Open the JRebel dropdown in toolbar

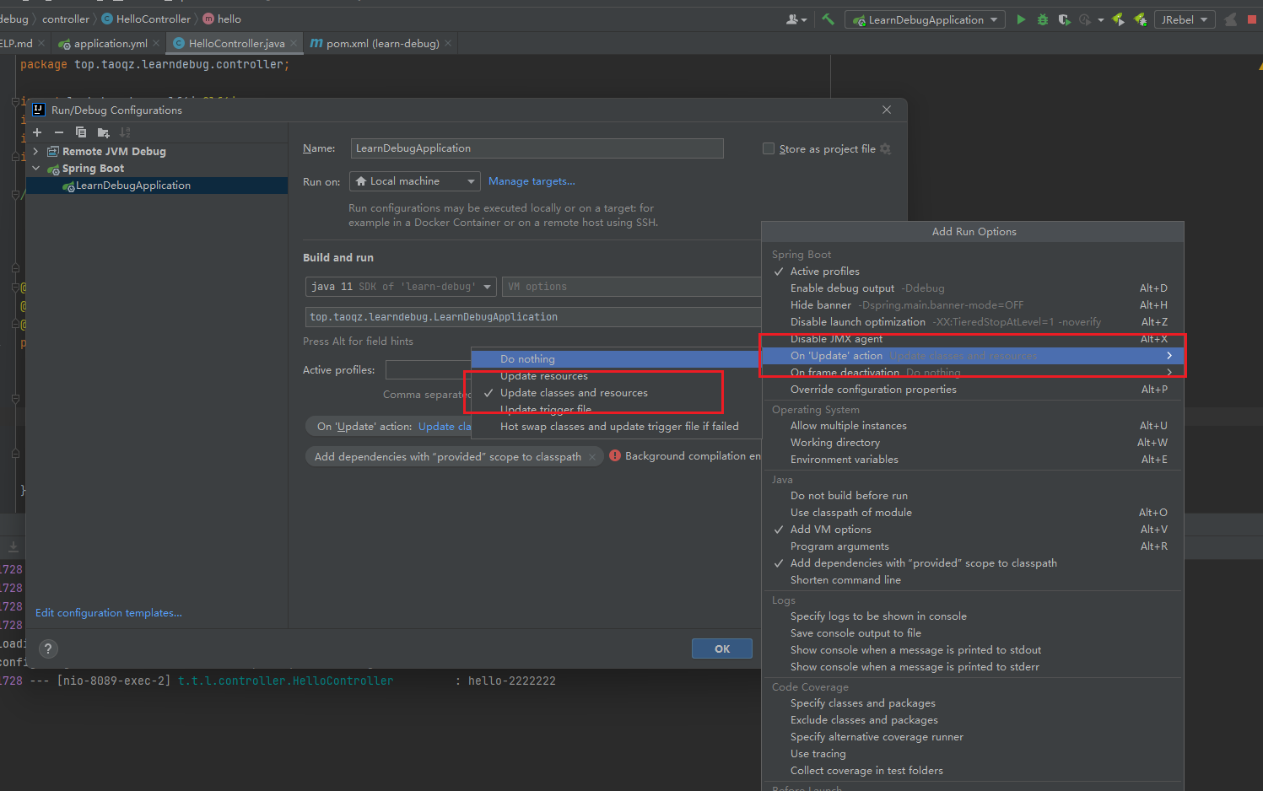coord(1185,19)
